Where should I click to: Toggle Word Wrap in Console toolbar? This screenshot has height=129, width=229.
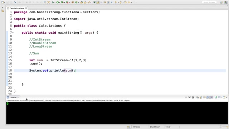point(204,97)
